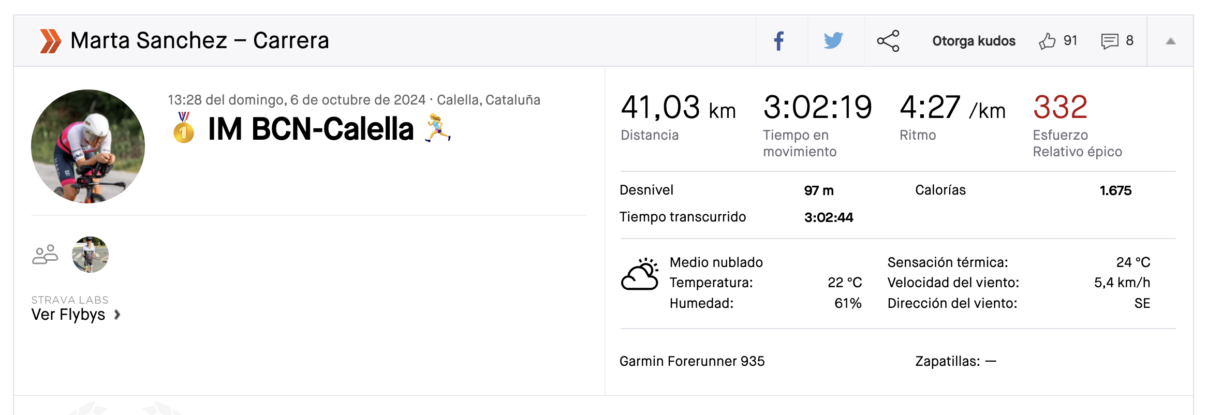Viewport: 1207px width, 415px height.
Task: Give kudos with thumbs-up icon
Action: tap(1047, 41)
